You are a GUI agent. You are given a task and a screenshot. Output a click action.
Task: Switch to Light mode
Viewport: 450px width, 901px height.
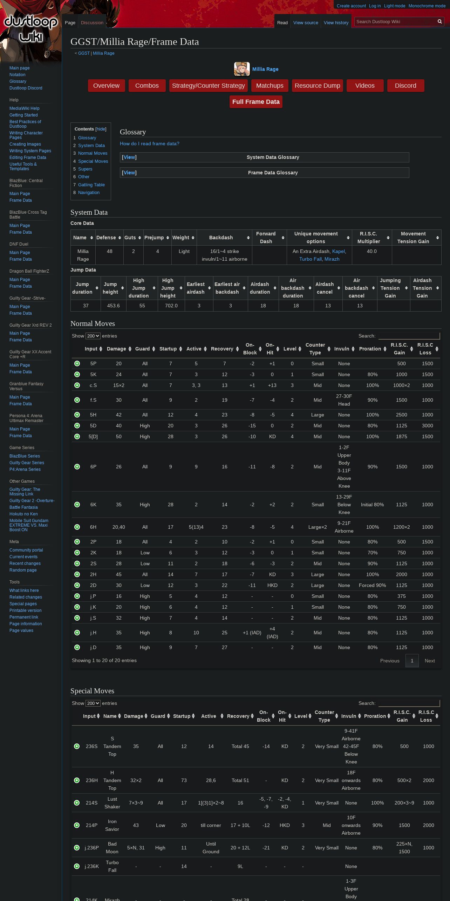point(394,6)
